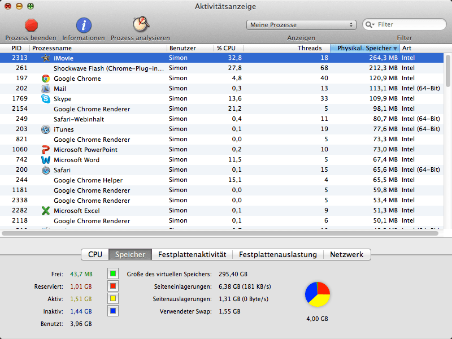Click the Microsoft Excel icon
The image size is (452, 339).
(46, 211)
